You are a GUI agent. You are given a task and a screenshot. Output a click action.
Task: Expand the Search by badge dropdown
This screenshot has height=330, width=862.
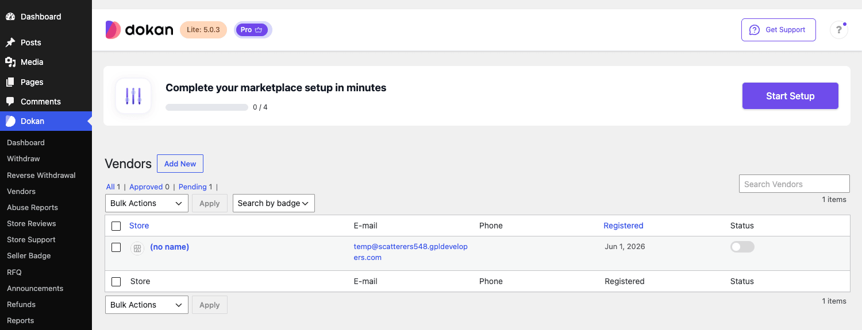(x=274, y=203)
